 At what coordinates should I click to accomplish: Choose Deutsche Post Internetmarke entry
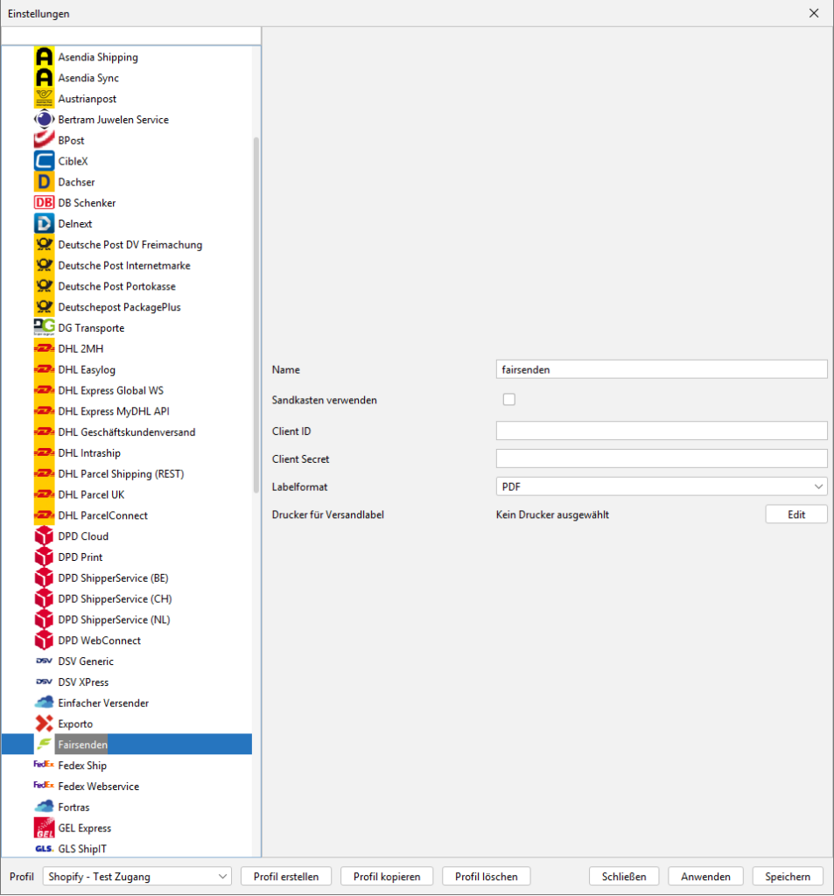123,265
